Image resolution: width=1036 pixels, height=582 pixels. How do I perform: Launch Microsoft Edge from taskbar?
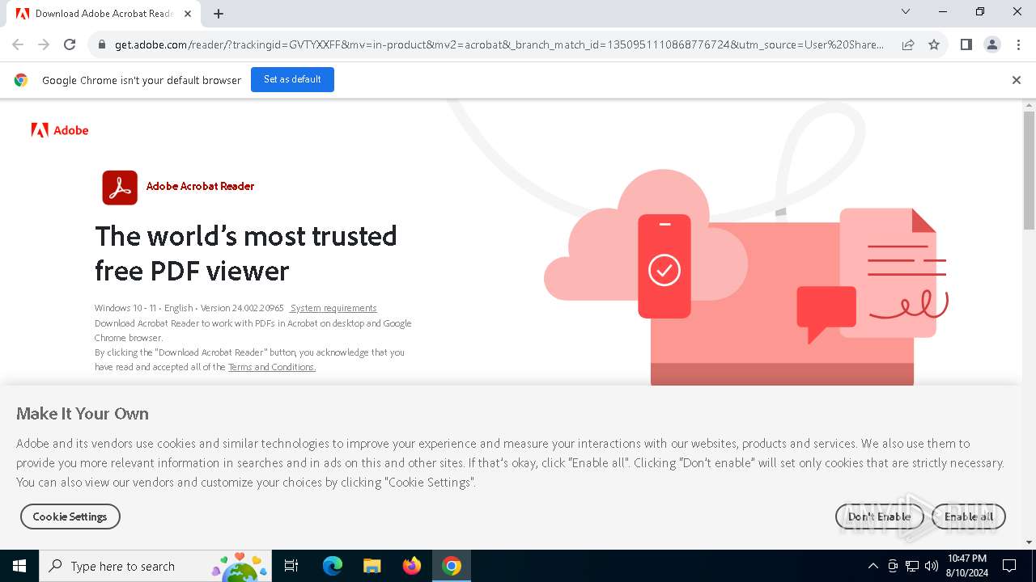(333, 566)
